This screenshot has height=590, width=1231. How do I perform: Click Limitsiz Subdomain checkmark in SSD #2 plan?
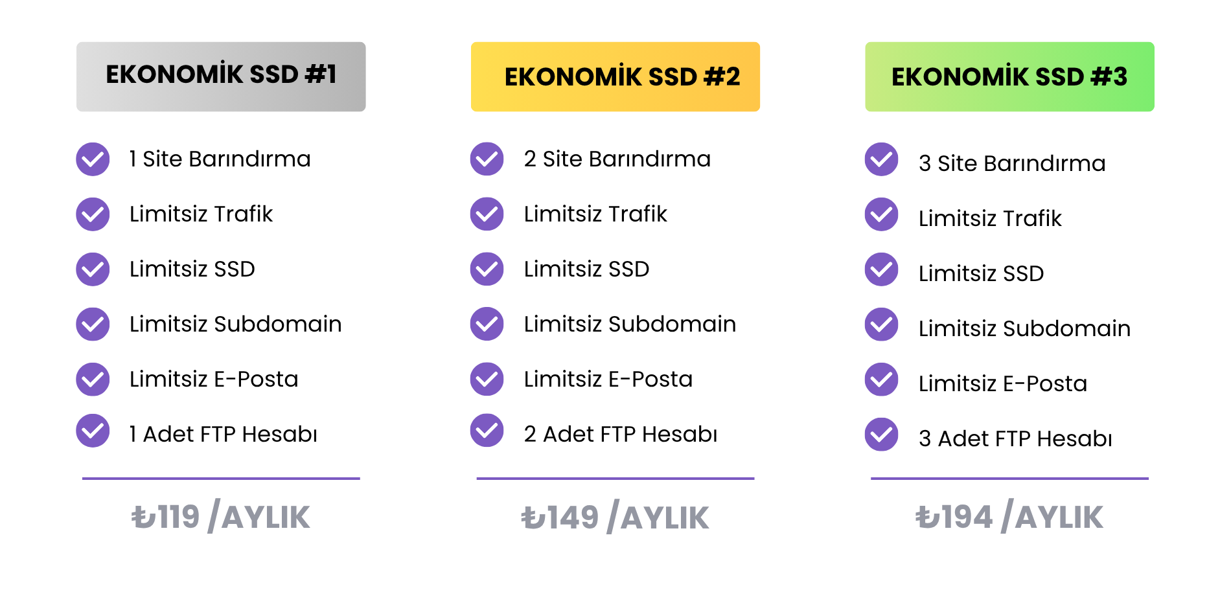(487, 324)
